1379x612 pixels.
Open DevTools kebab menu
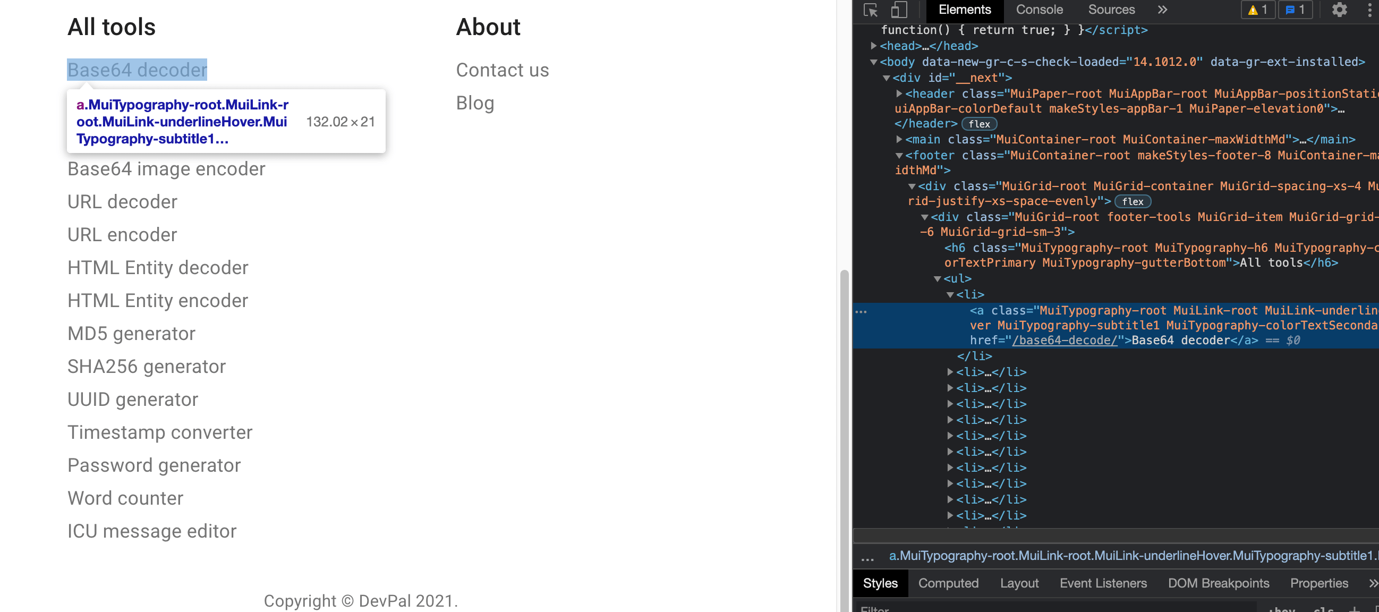[1369, 10]
